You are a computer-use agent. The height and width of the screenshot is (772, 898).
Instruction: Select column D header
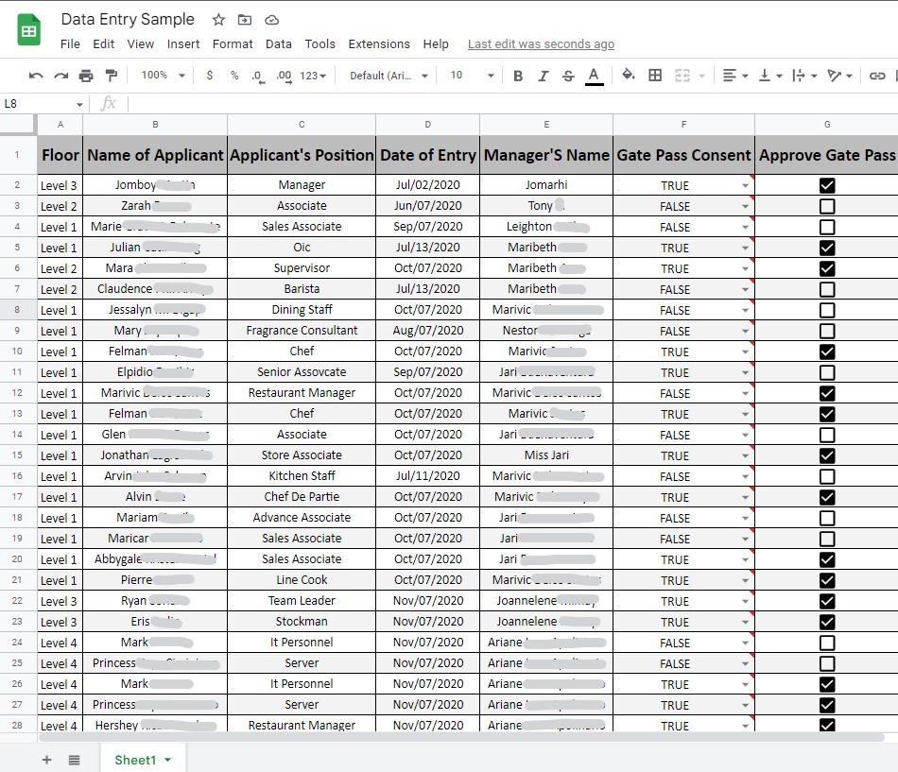tap(428, 125)
